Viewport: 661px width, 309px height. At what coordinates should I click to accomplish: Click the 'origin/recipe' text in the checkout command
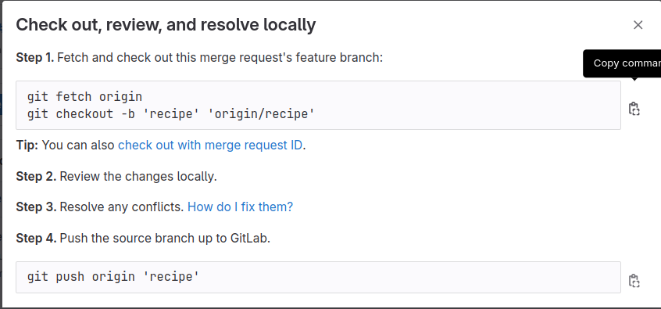[x=262, y=114]
